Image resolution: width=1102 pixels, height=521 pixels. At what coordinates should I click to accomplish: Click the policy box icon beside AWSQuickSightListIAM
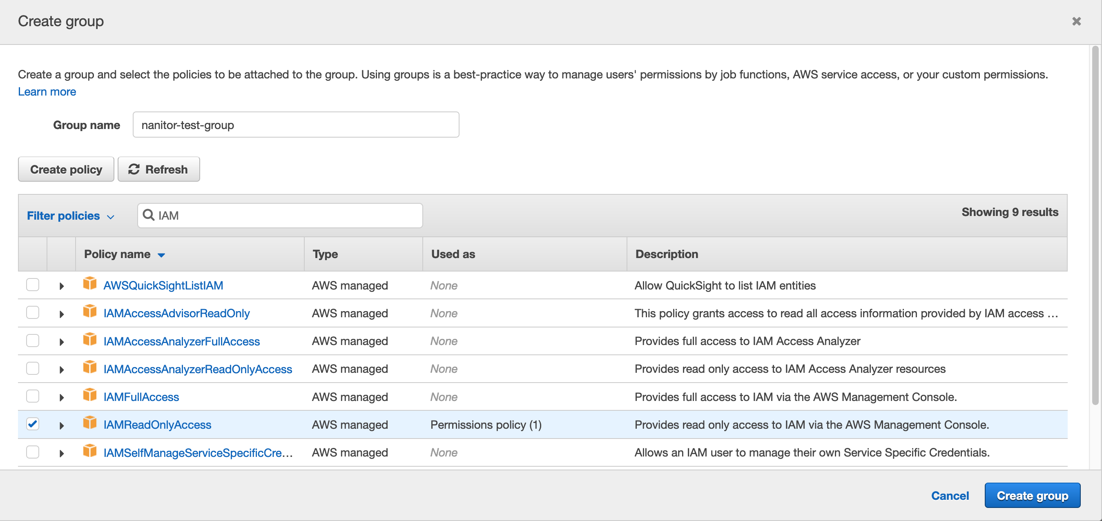[89, 284]
